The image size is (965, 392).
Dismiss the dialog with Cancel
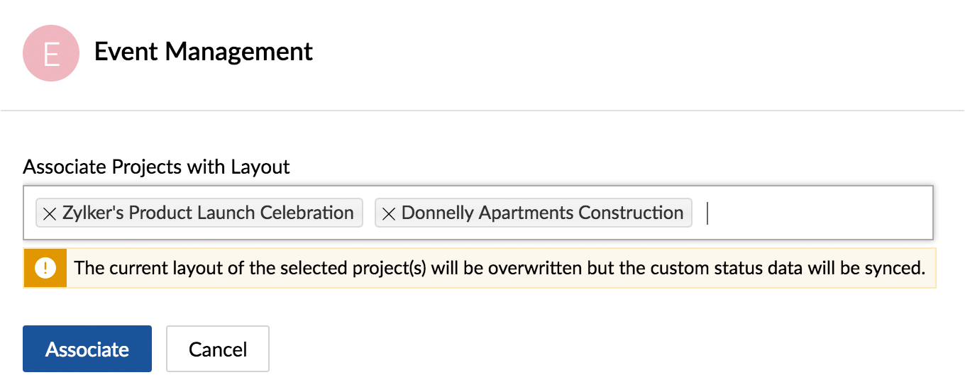point(218,349)
